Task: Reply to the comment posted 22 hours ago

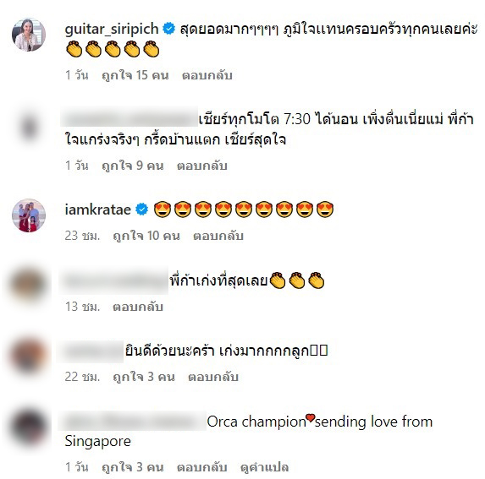Action: click(x=213, y=377)
